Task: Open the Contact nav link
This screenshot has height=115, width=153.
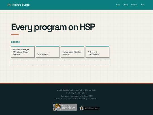Action: pyautogui.click(x=134, y=5)
